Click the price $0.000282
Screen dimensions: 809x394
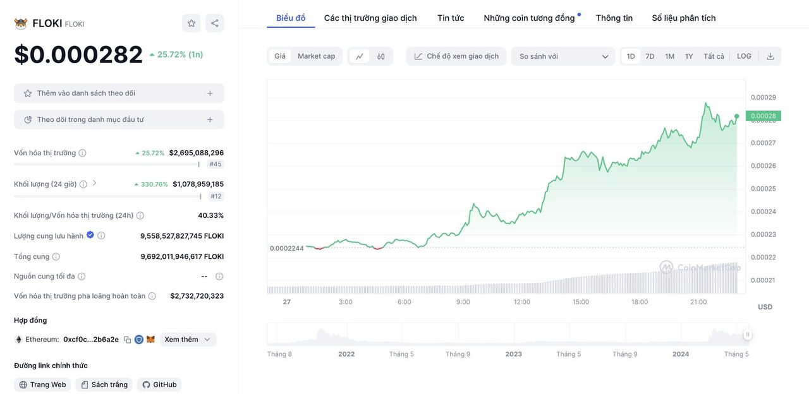pyautogui.click(x=78, y=54)
